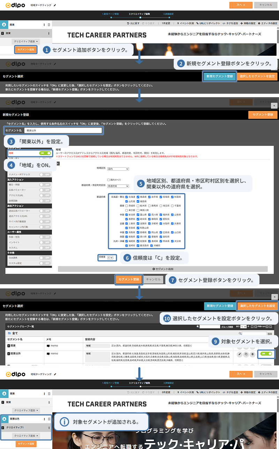Click the セグメント名 input field
Screen dimensions: 279x449
click(63, 130)
